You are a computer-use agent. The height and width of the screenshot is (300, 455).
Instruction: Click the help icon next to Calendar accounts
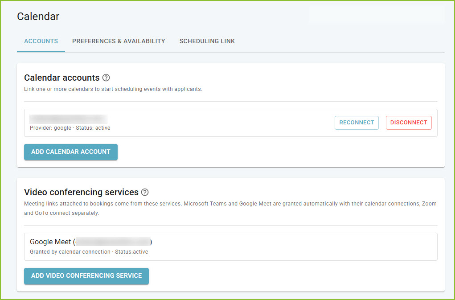[106, 78]
